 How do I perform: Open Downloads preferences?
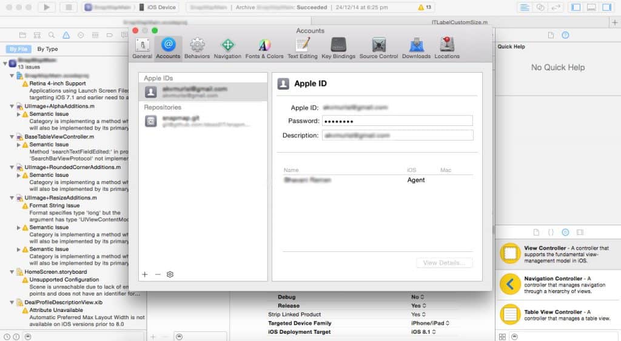(416, 48)
